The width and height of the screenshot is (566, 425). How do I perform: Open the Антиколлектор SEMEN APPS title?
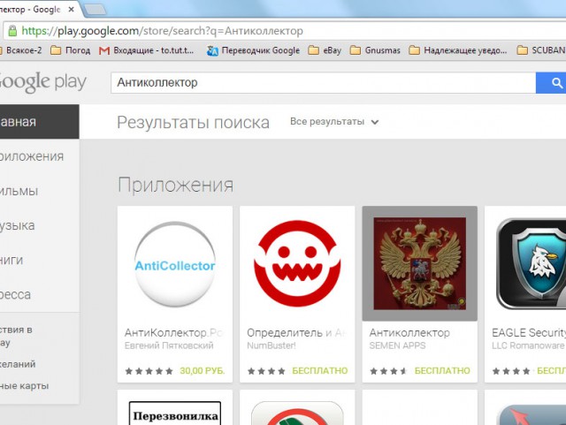click(x=409, y=332)
